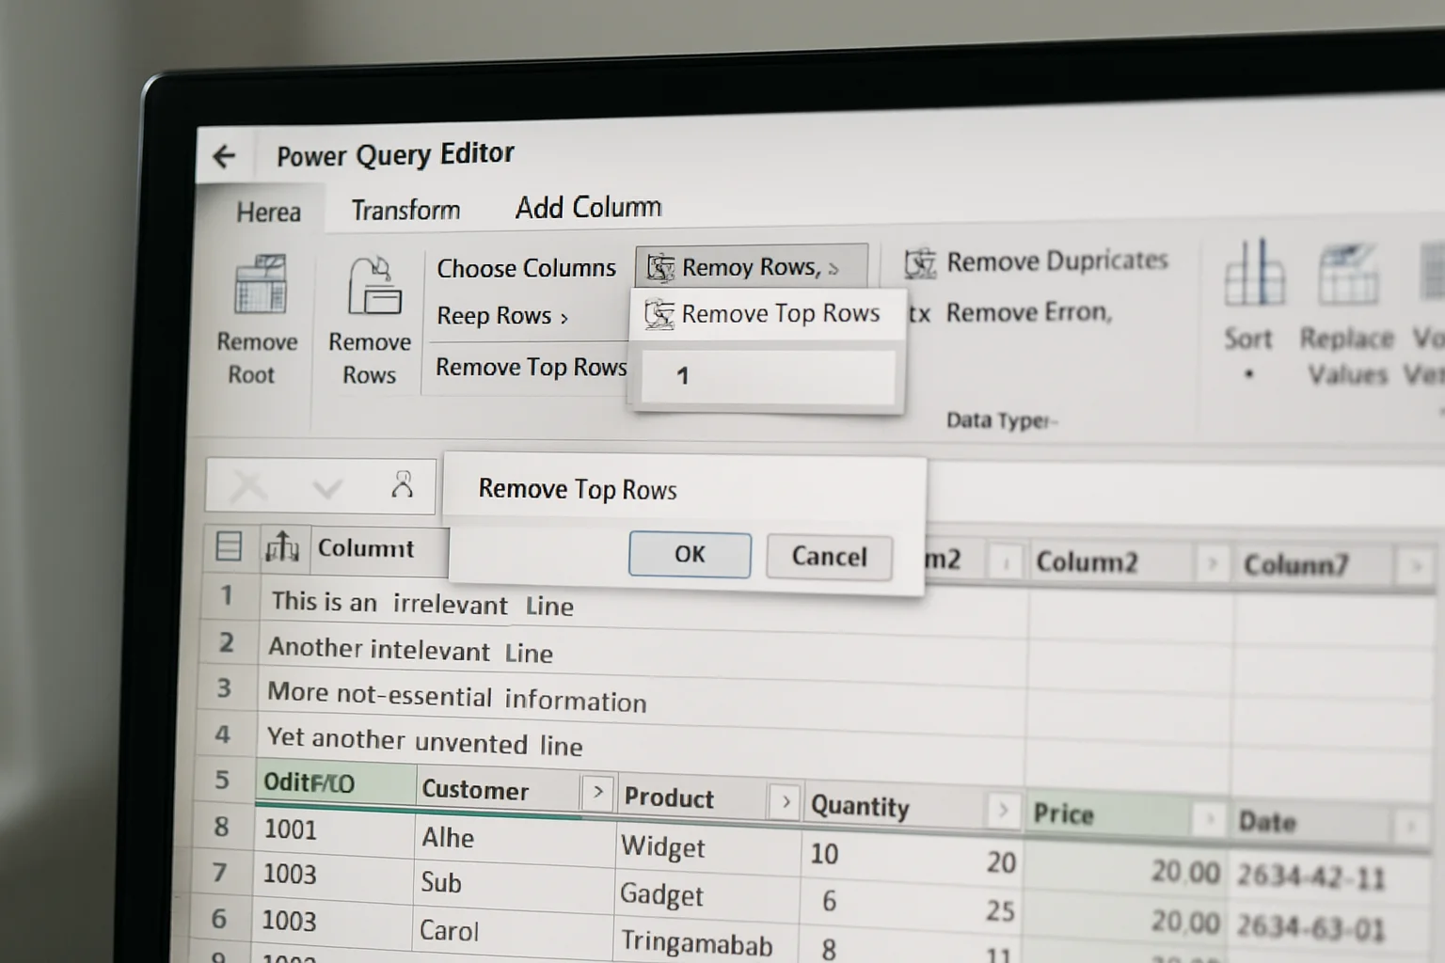The image size is (1445, 963).
Task: Open the Quantity column filter dropdown
Action: coord(1003,810)
